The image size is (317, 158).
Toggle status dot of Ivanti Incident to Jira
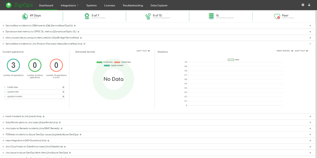[x=3, y=117]
